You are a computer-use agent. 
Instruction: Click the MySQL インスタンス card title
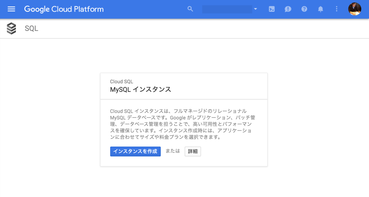(x=141, y=90)
